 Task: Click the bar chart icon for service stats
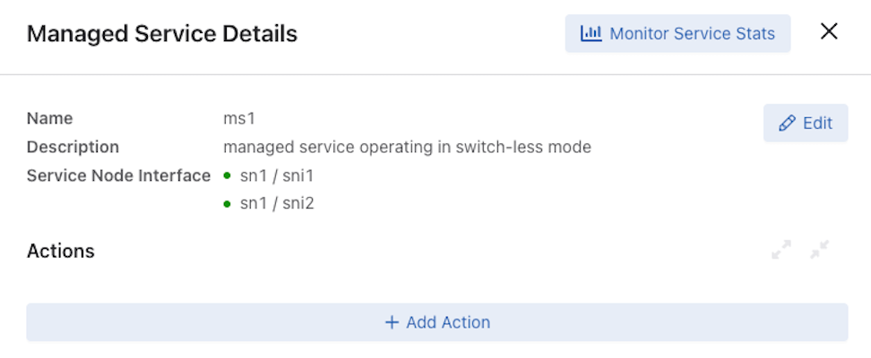[591, 33]
